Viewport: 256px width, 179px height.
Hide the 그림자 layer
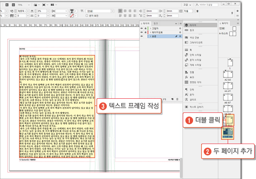141,28
